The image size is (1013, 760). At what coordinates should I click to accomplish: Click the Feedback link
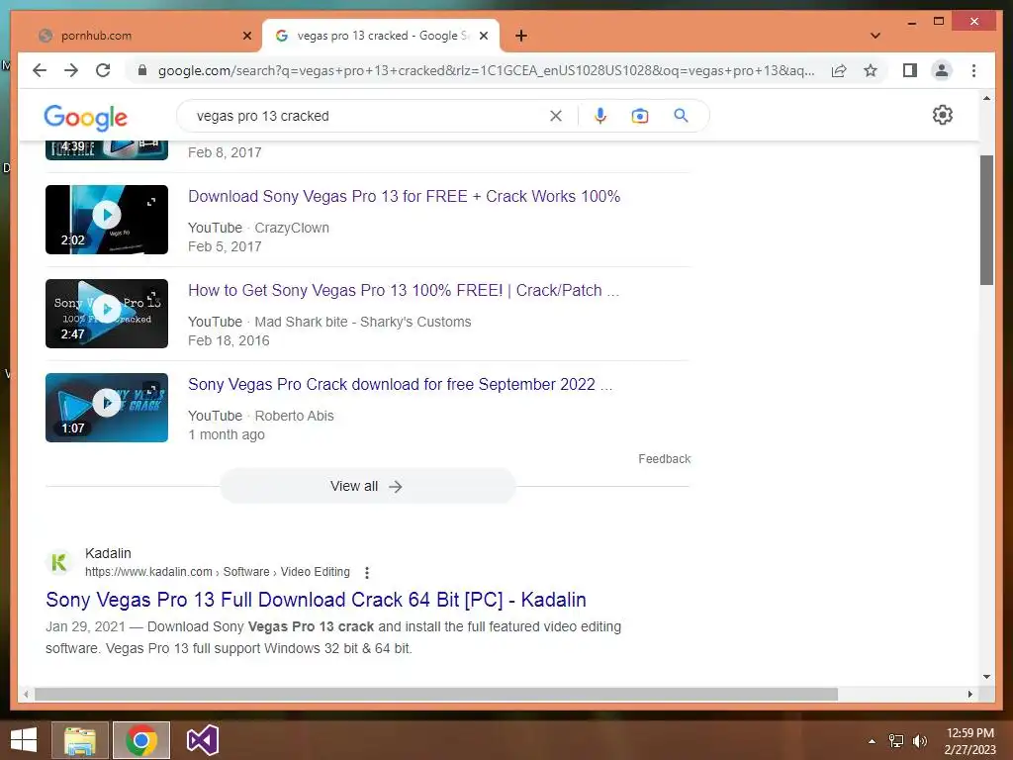click(664, 459)
